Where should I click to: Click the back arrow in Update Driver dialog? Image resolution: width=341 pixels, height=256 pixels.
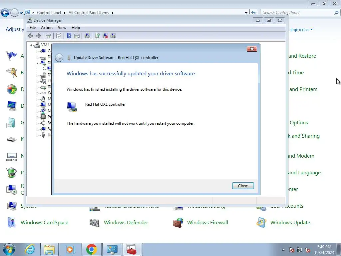(59, 58)
